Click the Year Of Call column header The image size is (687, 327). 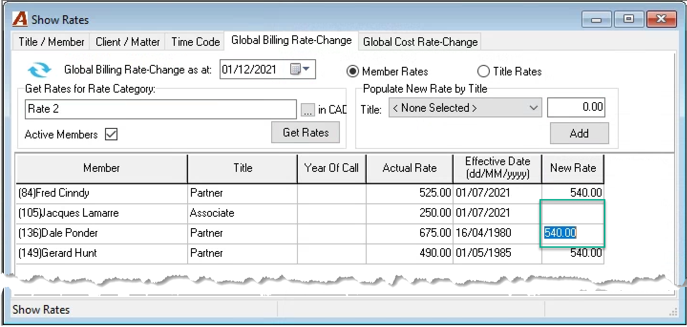click(332, 168)
